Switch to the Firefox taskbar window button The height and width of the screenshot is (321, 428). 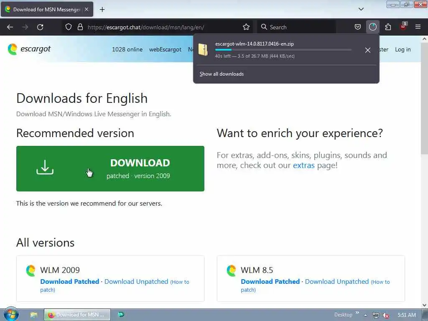(x=77, y=315)
